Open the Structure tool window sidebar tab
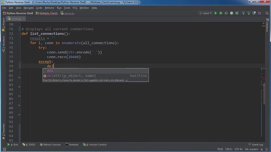Image resolution: width=271 pixels, height=152 pixels. point(3,44)
